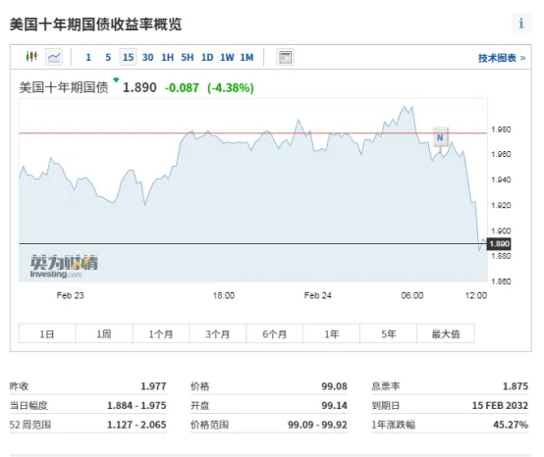Select the area line chart icon

pos(54,57)
